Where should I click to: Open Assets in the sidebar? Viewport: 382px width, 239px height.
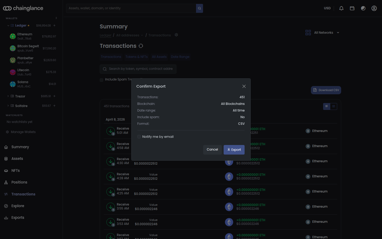[x=17, y=159]
